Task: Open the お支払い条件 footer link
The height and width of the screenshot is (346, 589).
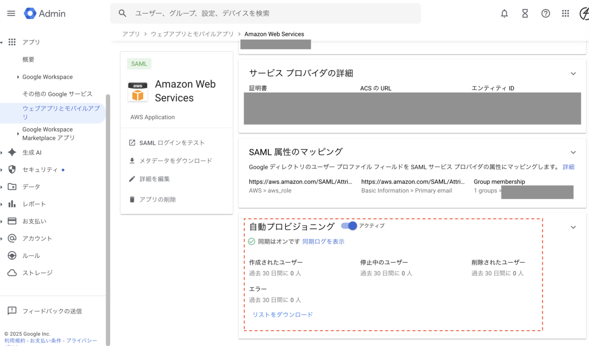Action: point(46,340)
